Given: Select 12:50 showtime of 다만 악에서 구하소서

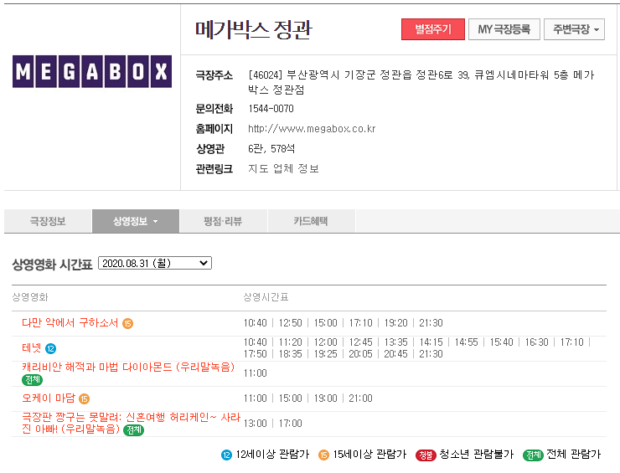Looking at the screenshot, I should (290, 323).
